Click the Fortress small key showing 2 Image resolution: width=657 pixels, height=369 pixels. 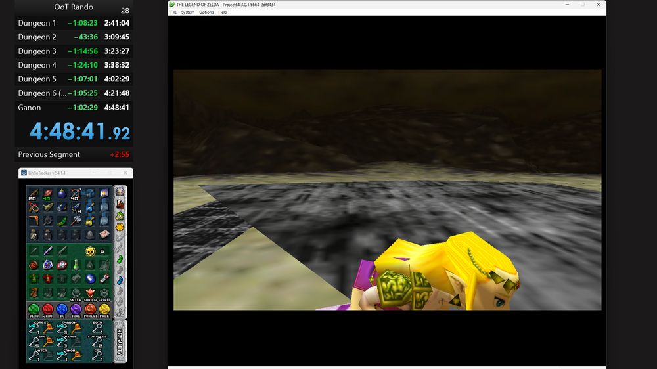(x=97, y=342)
